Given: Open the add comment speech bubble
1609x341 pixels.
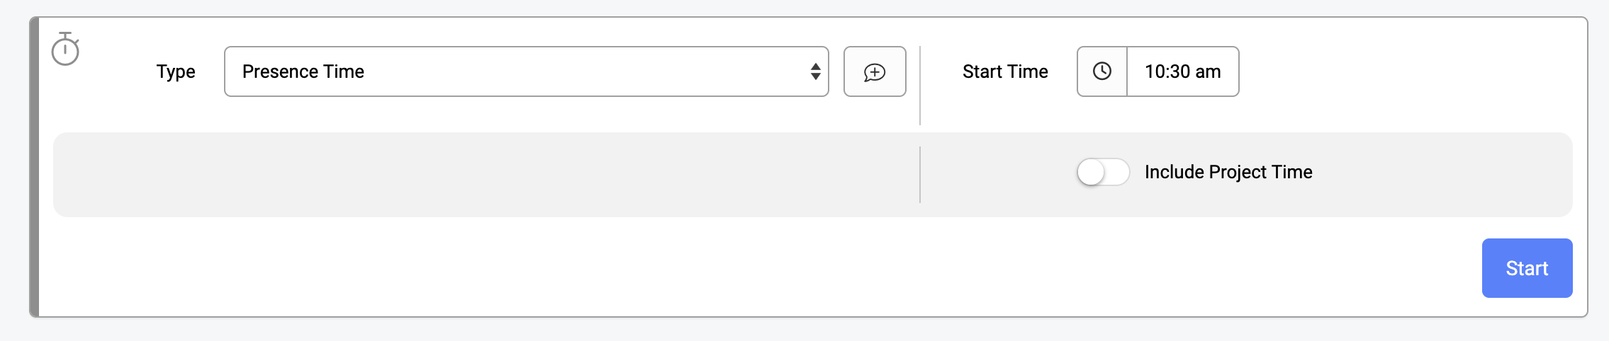Looking at the screenshot, I should pos(875,72).
